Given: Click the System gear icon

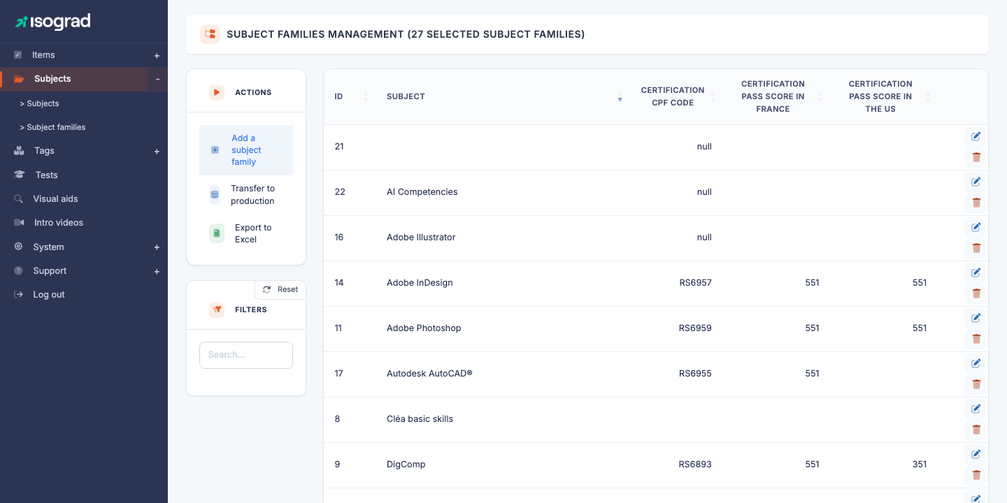Looking at the screenshot, I should 18,247.
